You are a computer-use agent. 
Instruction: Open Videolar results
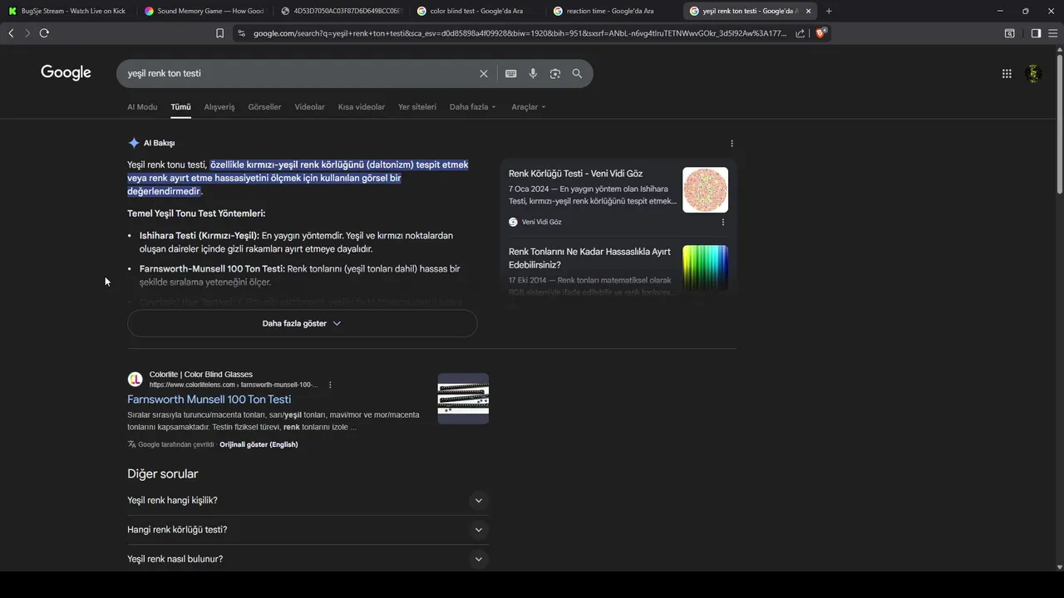pos(309,107)
